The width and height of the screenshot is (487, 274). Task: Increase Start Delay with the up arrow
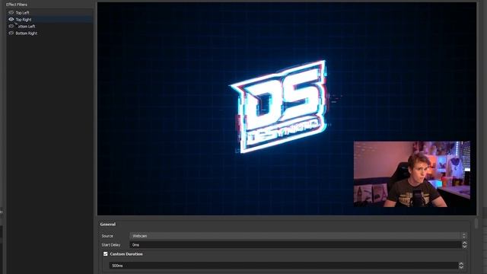click(464, 244)
